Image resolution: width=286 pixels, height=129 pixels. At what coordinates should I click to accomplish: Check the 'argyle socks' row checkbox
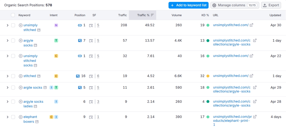point(13,41)
